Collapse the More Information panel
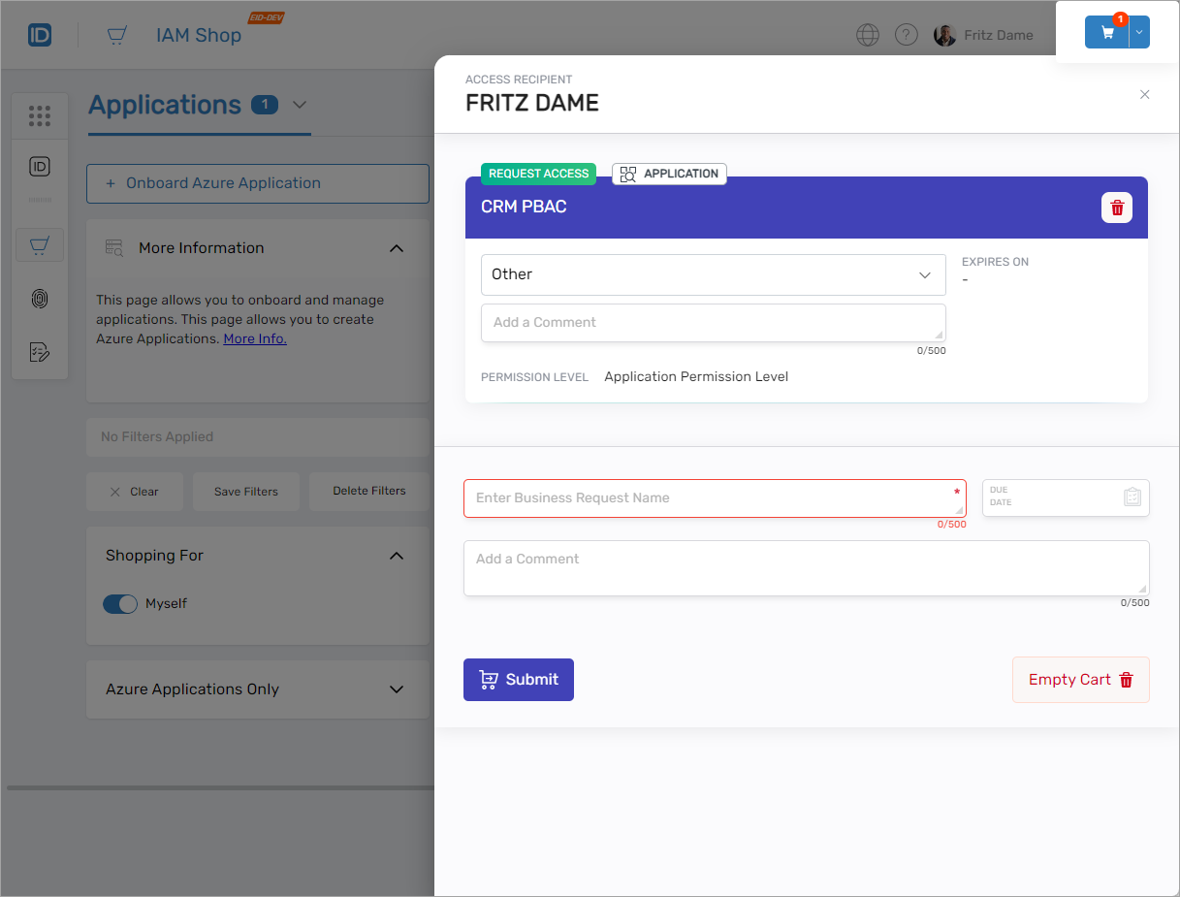Screen dimensions: 1180x897 396,248
